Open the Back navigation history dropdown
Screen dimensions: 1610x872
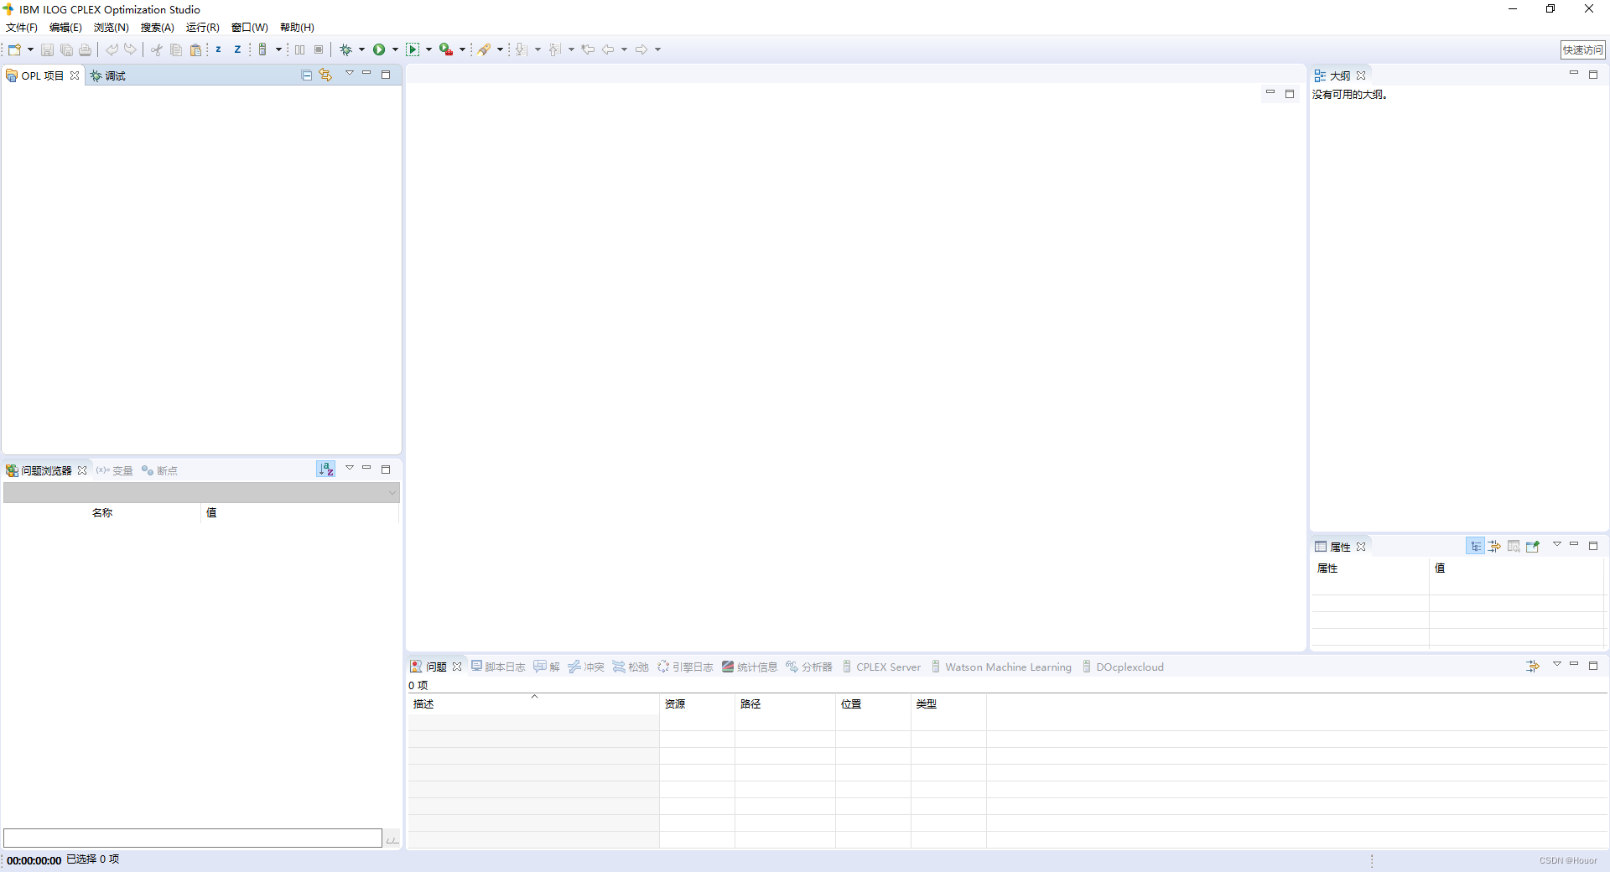point(624,49)
